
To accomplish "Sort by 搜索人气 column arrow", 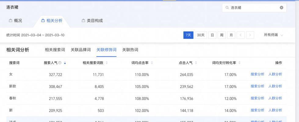I will point(65,63).
